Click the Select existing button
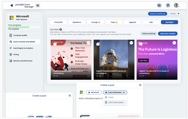This screenshot has width=188, height=119. pos(149,34)
